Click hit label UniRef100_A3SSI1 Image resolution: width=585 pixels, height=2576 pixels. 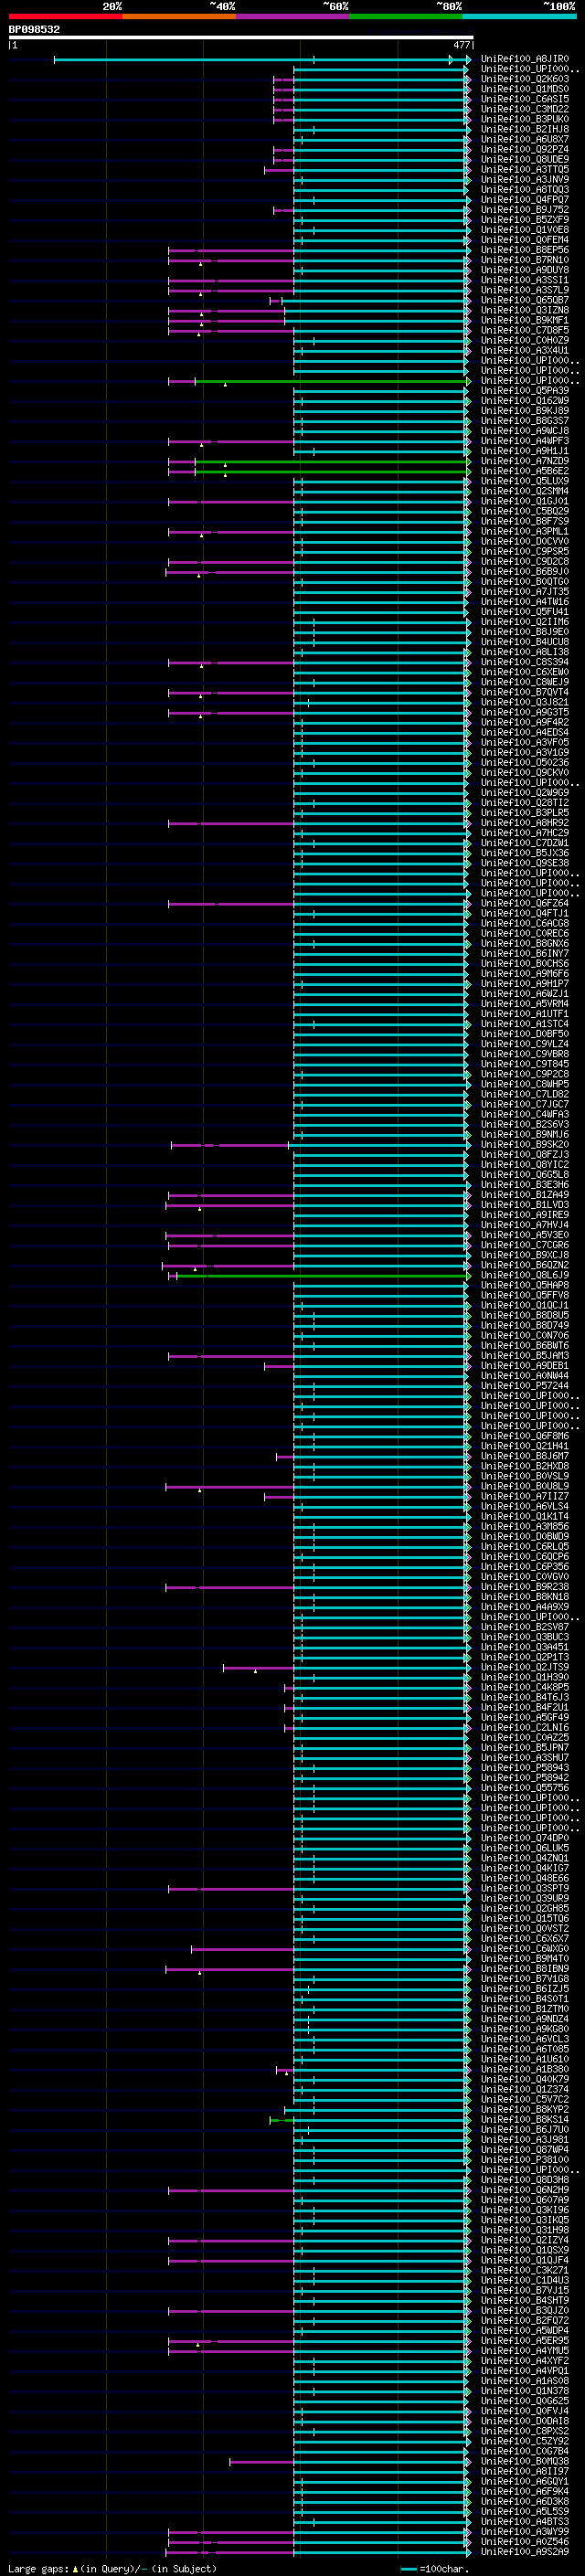click(524, 280)
